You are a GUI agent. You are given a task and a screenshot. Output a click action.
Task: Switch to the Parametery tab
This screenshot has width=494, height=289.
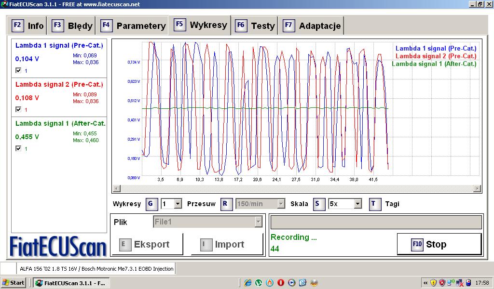click(133, 26)
